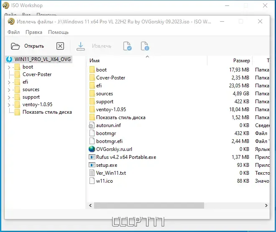
Task: Click the boot folder icon in tree
Action: [x=17, y=67]
